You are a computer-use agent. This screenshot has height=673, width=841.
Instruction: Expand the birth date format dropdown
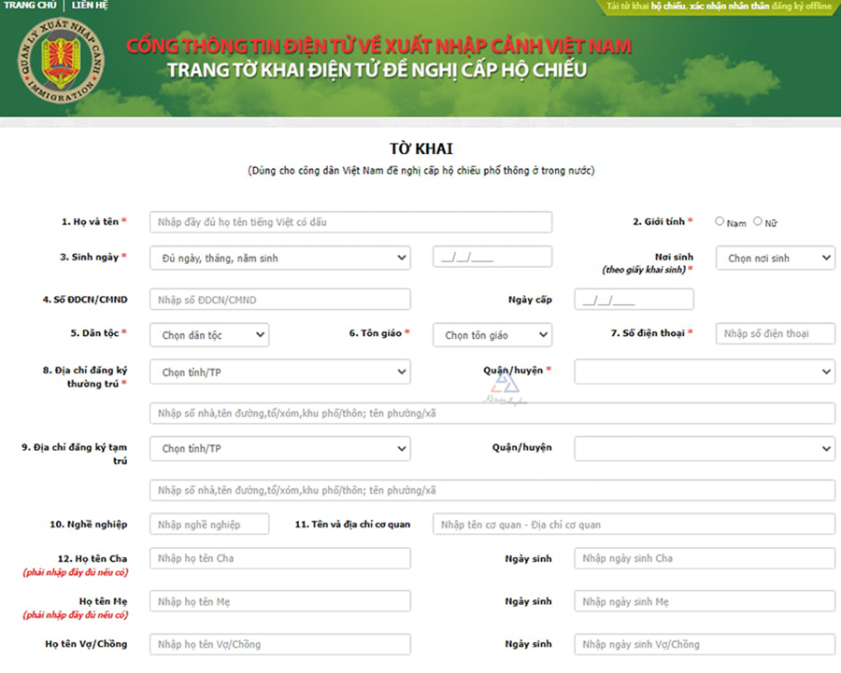click(x=279, y=258)
